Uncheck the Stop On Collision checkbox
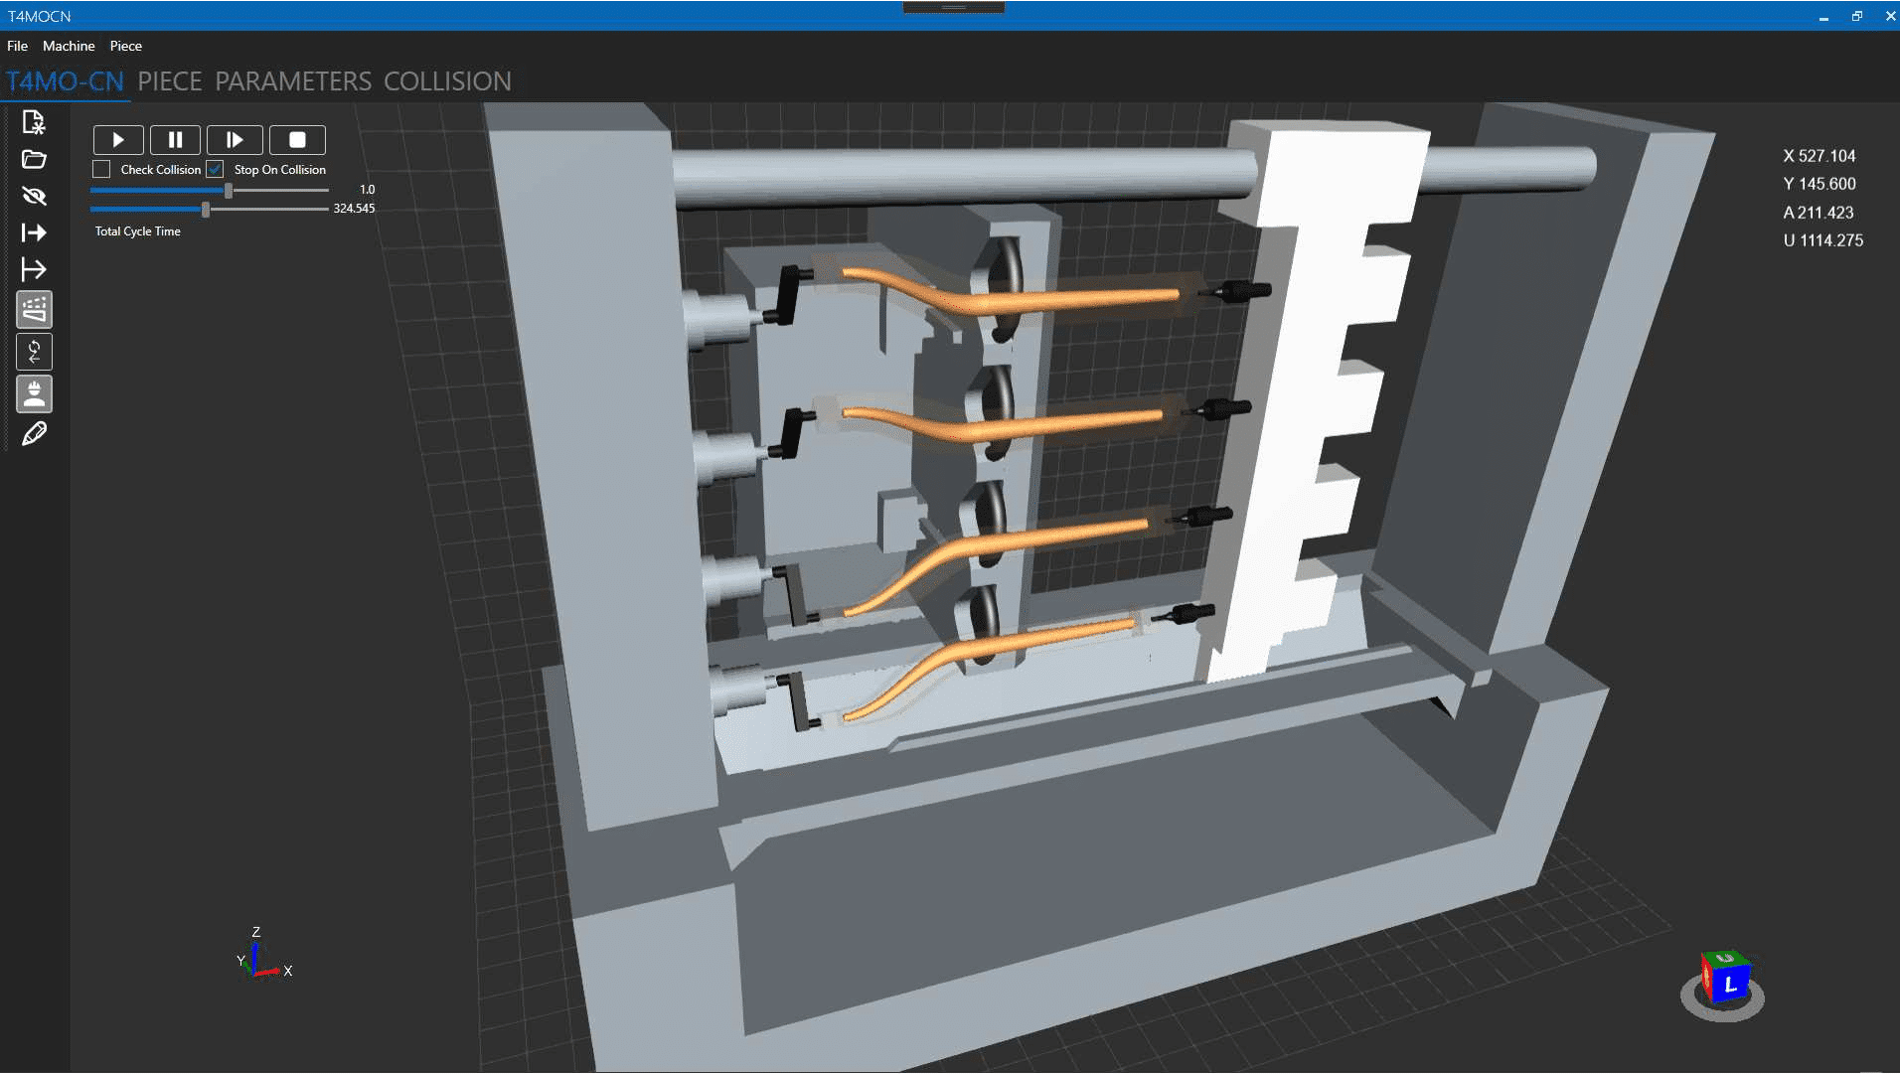This screenshot has width=1900, height=1074. pos(215,170)
